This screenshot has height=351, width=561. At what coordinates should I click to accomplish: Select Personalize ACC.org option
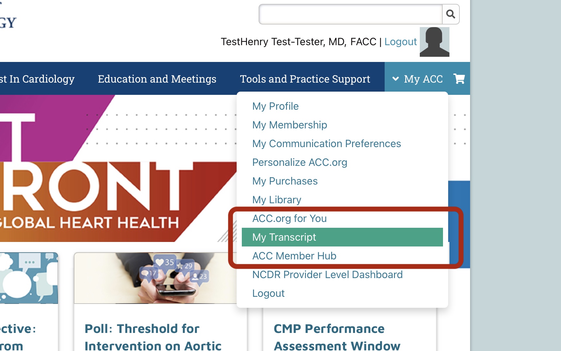point(300,162)
